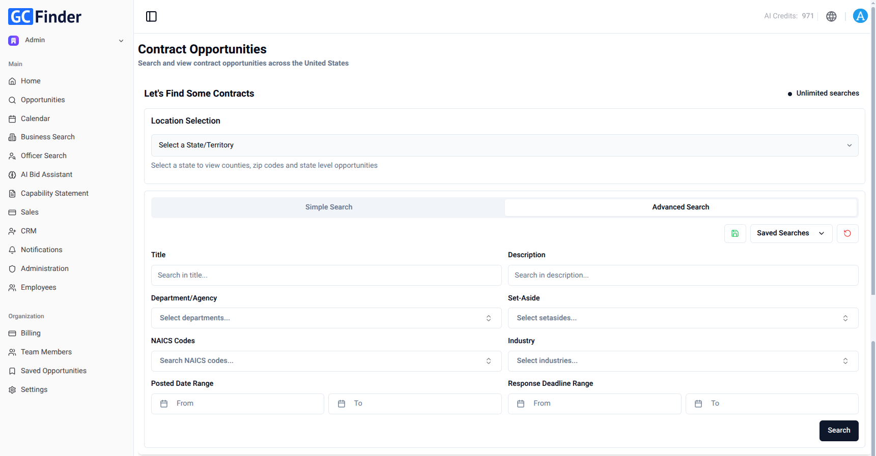The width and height of the screenshot is (876, 456).
Task: Open the user avatar menu
Action: click(860, 16)
